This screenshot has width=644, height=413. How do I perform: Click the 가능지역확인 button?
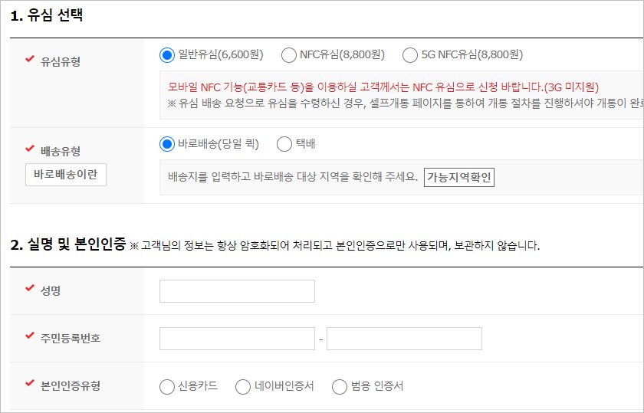click(x=459, y=178)
